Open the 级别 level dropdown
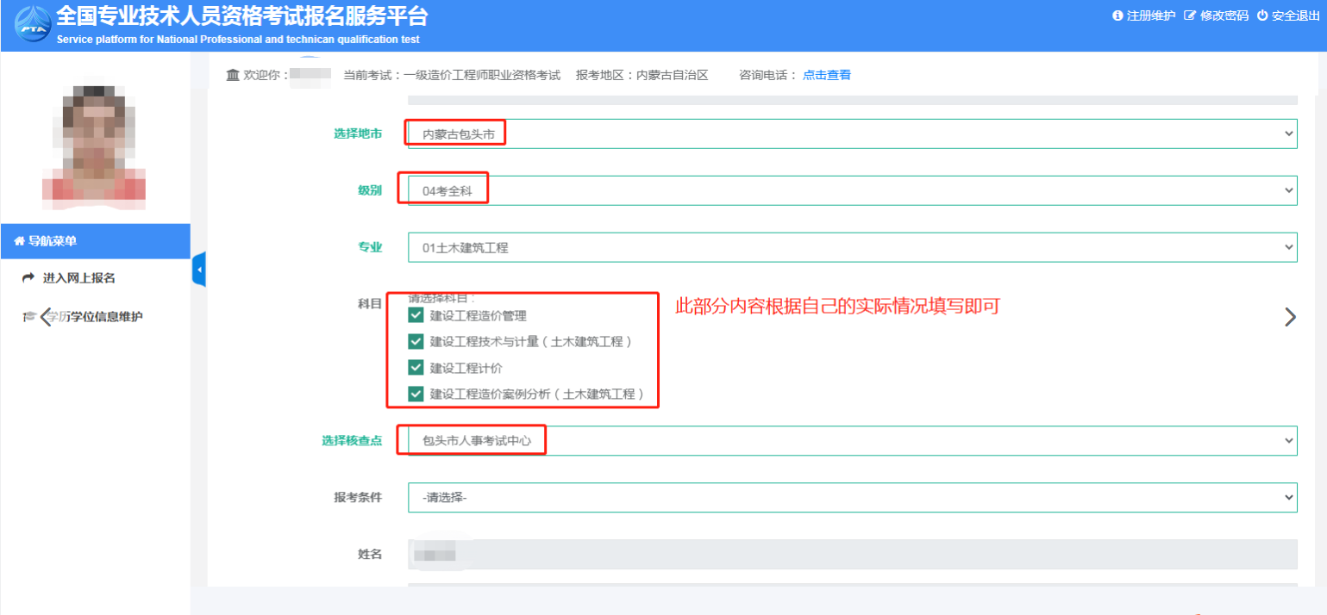The image size is (1327, 615). (852, 190)
